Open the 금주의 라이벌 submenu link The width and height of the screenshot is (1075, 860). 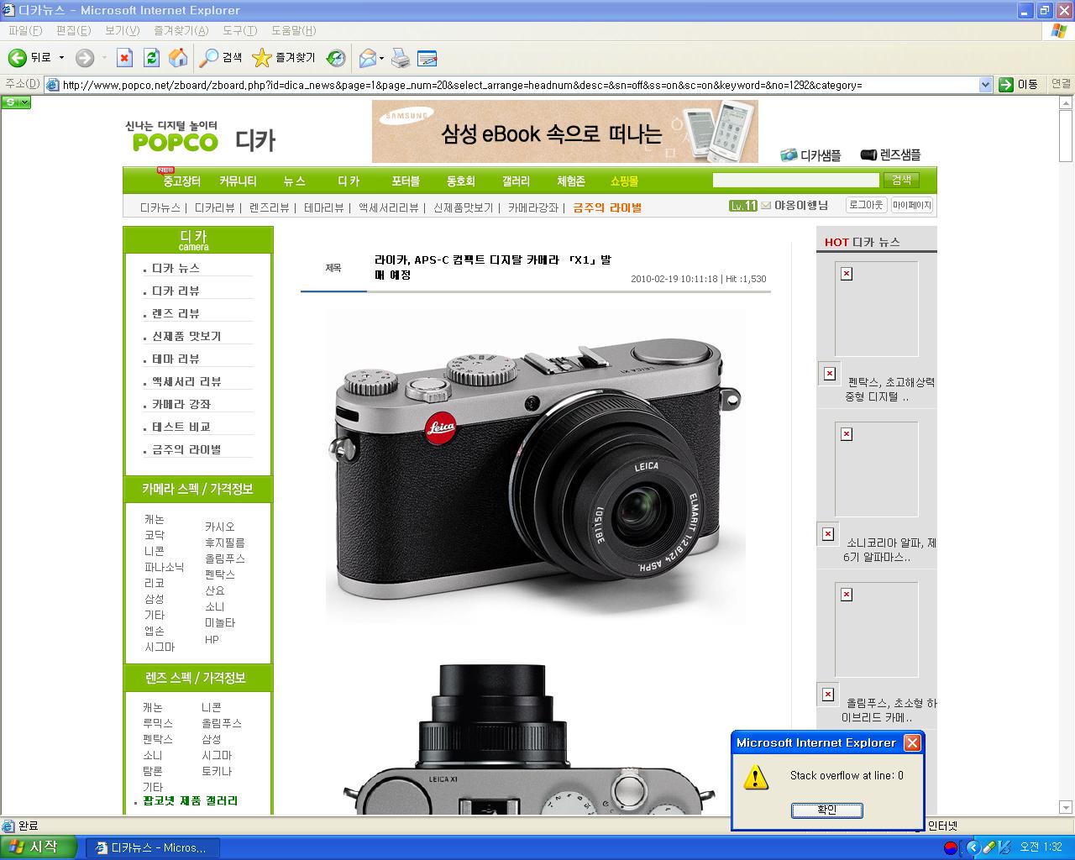click(x=607, y=207)
